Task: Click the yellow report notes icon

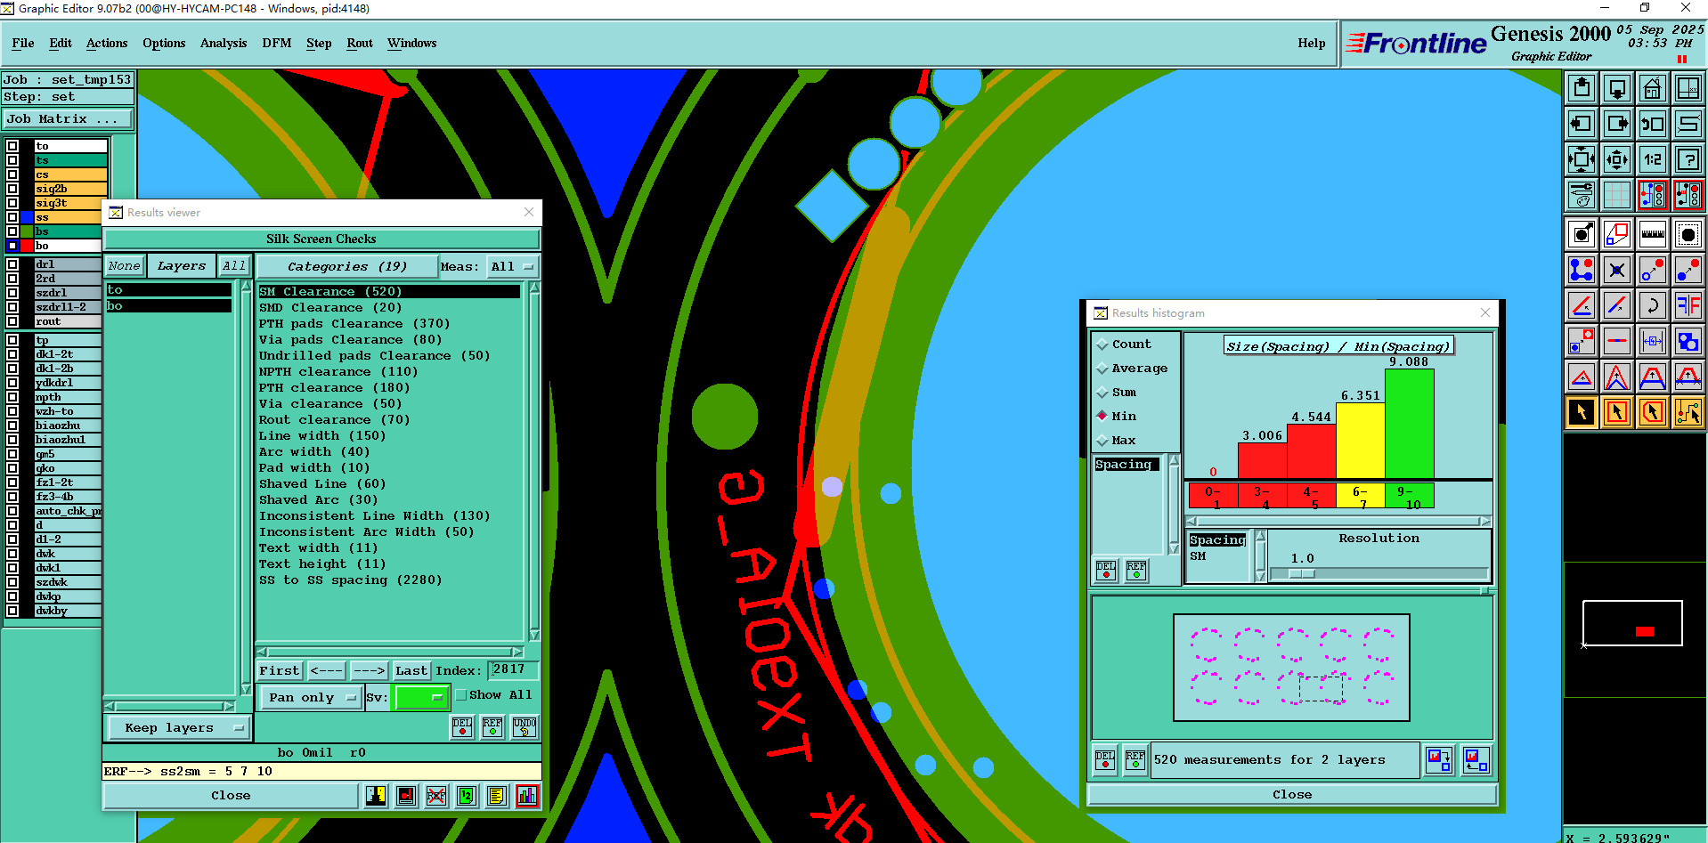Action: [497, 796]
